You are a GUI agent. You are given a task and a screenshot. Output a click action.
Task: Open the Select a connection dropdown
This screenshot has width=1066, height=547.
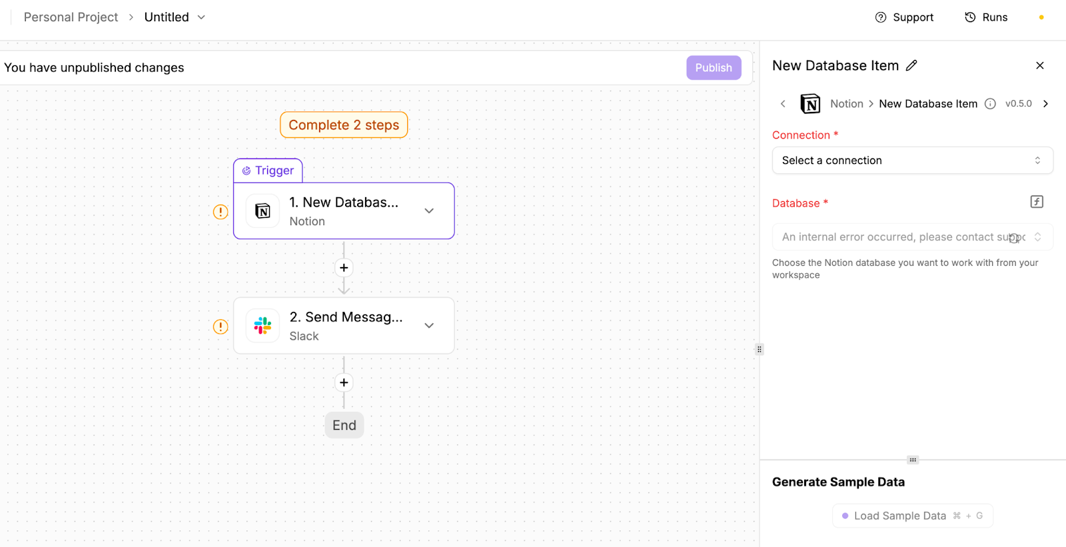coord(913,161)
